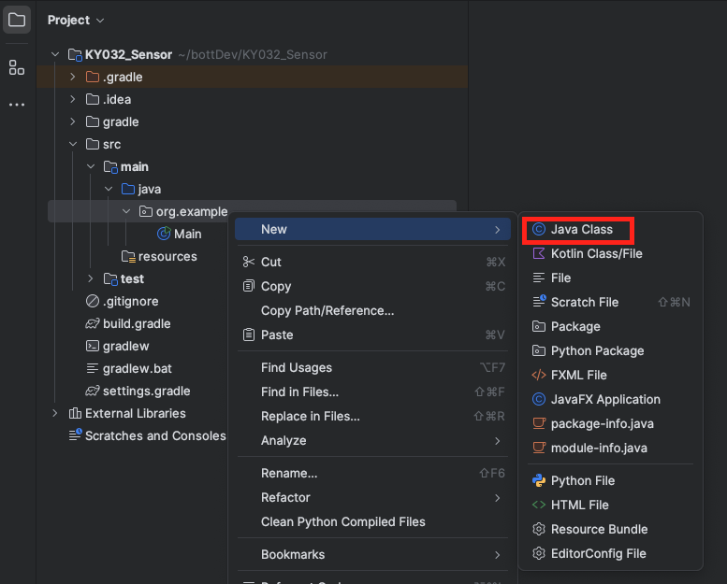Click the Python File snake icon
The width and height of the screenshot is (727, 584).
point(539,480)
